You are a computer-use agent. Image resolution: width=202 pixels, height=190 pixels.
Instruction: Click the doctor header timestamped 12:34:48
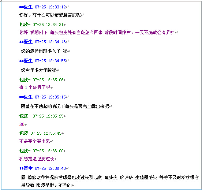pos(43,42)
